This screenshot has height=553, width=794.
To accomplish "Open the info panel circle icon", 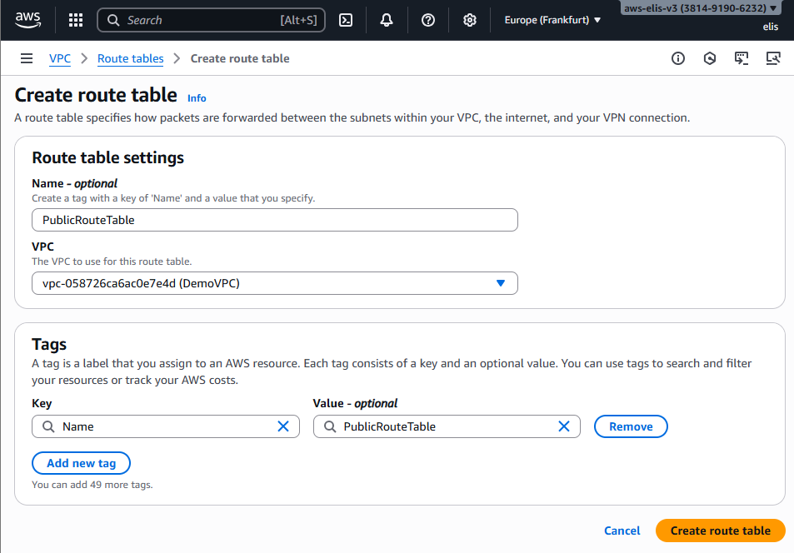I will [x=678, y=58].
